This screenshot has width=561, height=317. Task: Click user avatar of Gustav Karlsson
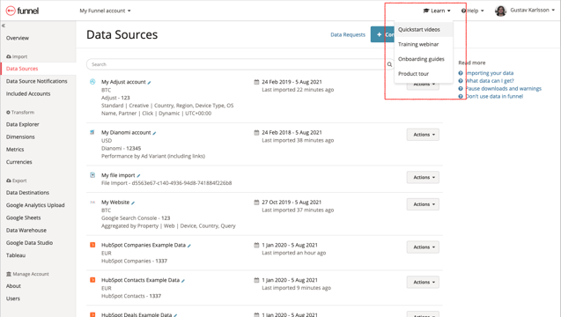pos(500,11)
